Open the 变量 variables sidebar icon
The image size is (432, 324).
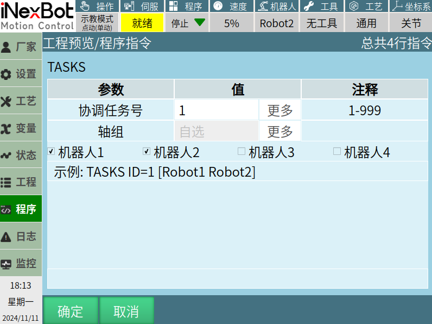coord(7,128)
